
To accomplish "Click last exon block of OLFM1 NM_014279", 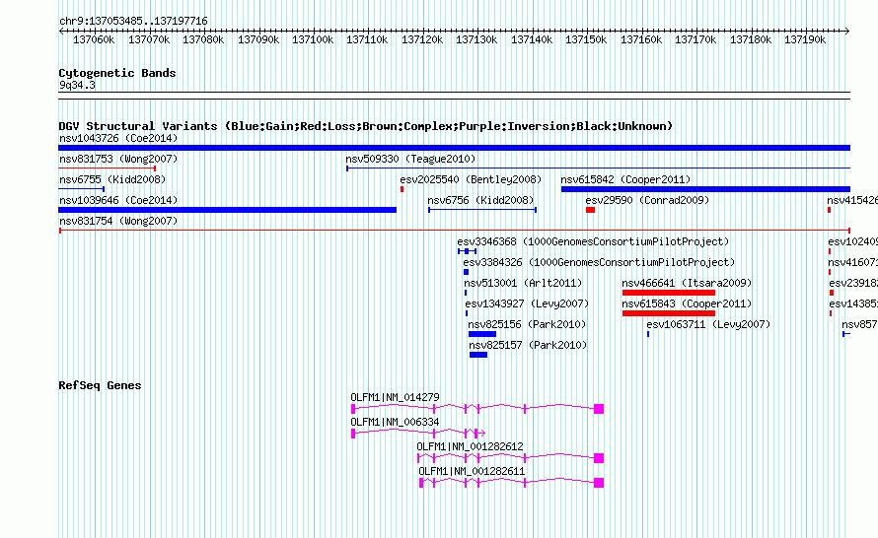I will pyautogui.click(x=599, y=409).
